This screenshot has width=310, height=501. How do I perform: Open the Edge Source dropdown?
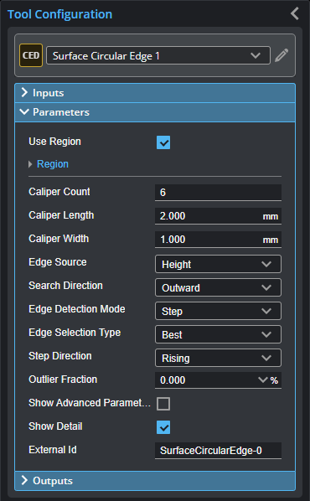(x=219, y=264)
